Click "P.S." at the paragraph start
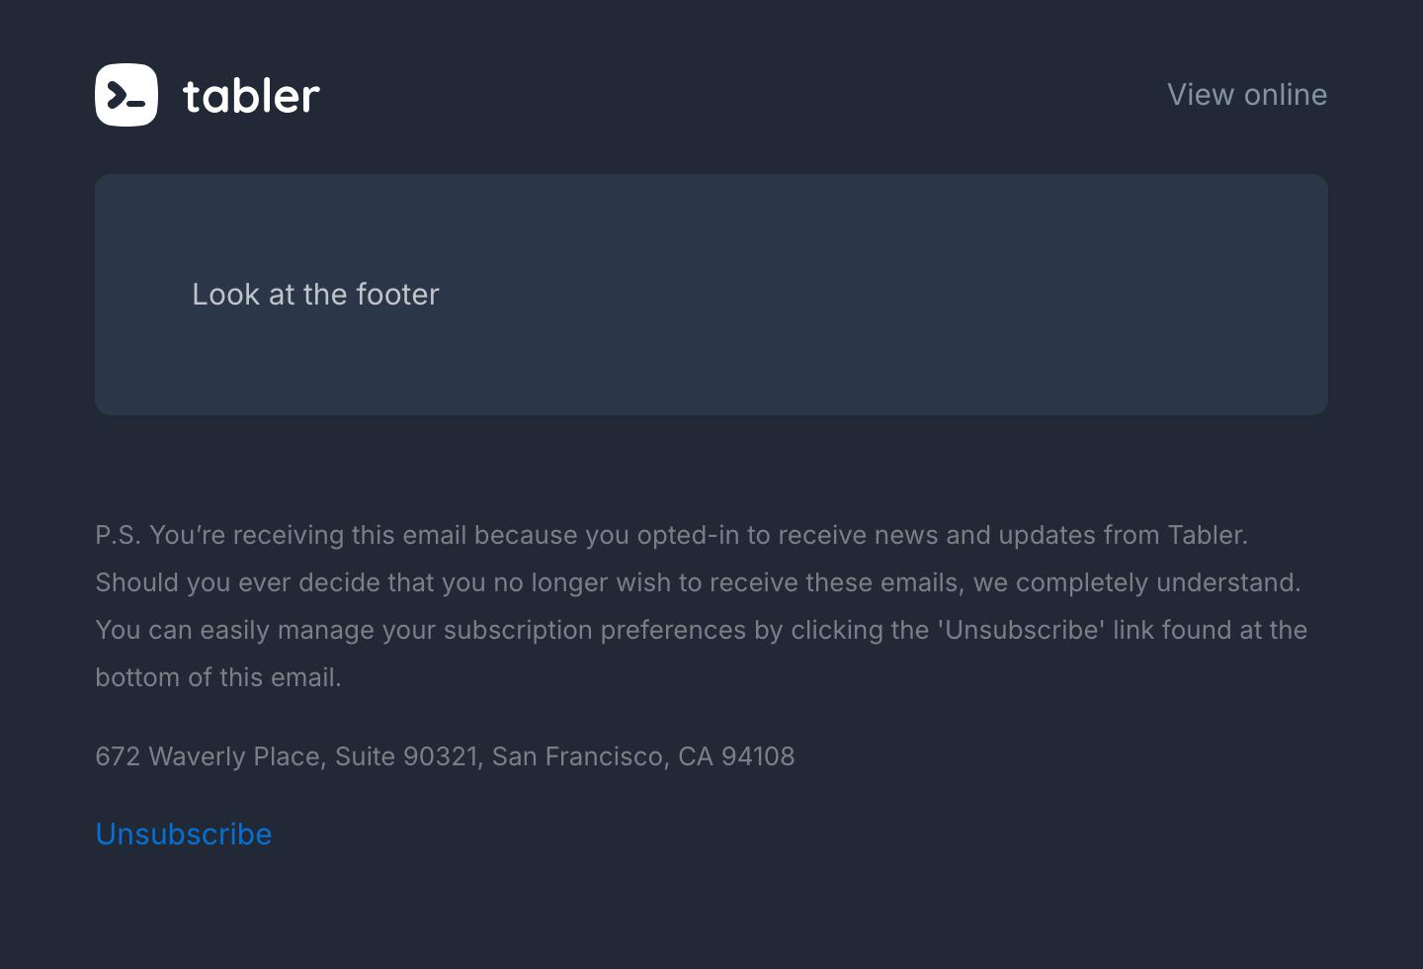Screen dimensions: 1423x969 click(118, 535)
